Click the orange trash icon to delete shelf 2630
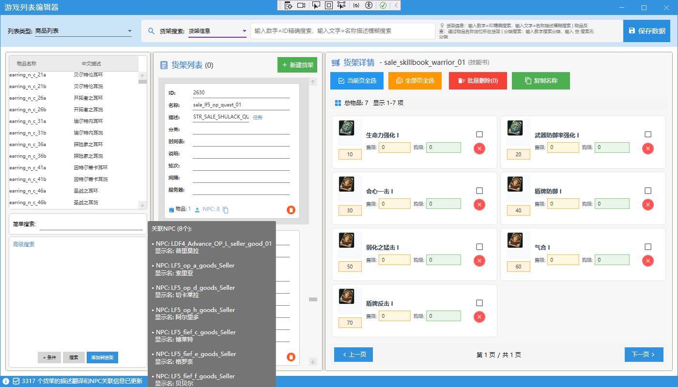Image resolution: width=678 pixels, height=387 pixels. [291, 210]
